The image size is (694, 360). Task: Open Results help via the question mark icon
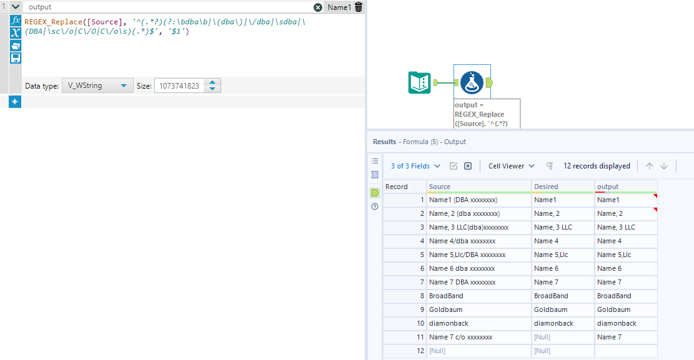pyautogui.click(x=374, y=207)
